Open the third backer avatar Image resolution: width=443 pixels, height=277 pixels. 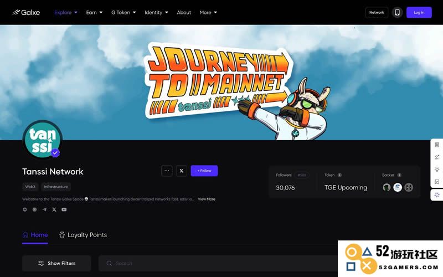[409, 187]
